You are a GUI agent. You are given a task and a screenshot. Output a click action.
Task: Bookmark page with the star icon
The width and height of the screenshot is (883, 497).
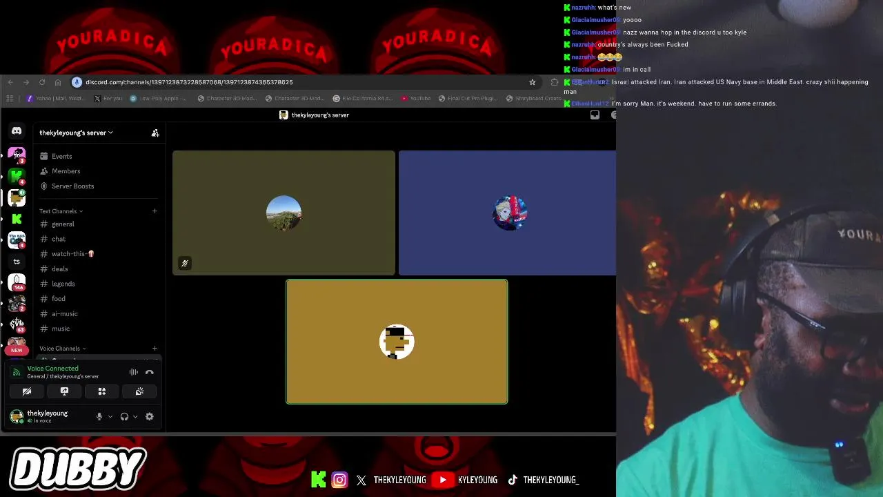pos(533,82)
